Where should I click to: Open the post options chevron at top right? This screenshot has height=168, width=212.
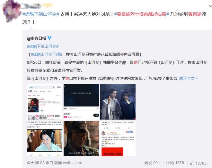pyautogui.click(x=210, y=6)
